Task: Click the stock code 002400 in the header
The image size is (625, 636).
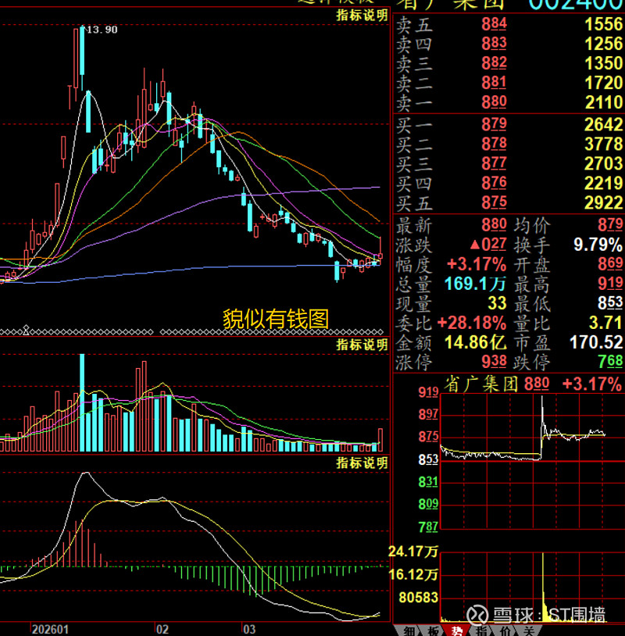Action: point(575,4)
